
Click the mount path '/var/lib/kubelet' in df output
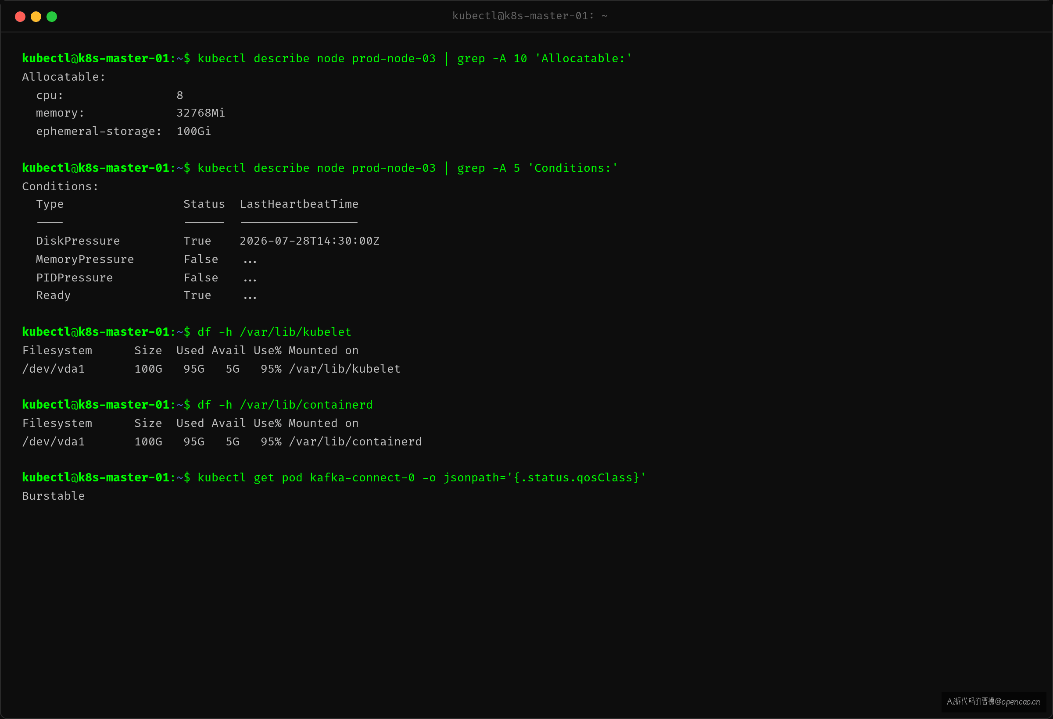(345, 369)
